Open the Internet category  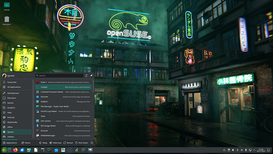[17, 117]
